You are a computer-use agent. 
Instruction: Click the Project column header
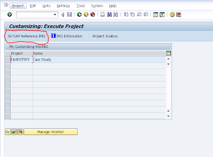click(x=22, y=53)
